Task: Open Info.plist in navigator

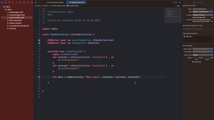Action: click(13, 28)
